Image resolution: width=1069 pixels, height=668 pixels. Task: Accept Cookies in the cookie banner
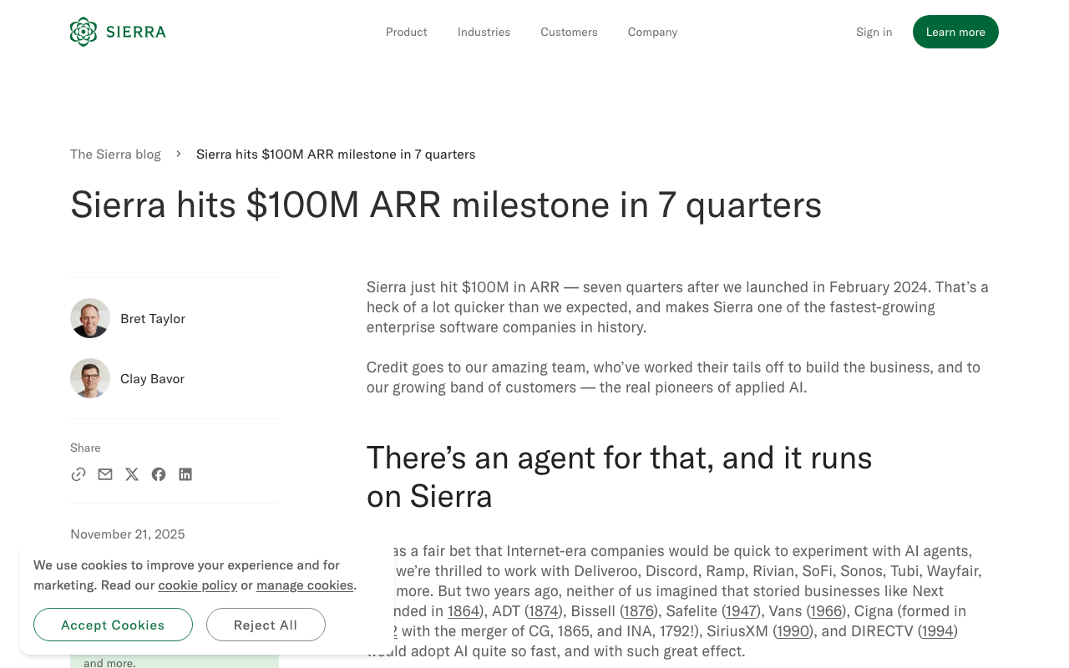coord(113,625)
